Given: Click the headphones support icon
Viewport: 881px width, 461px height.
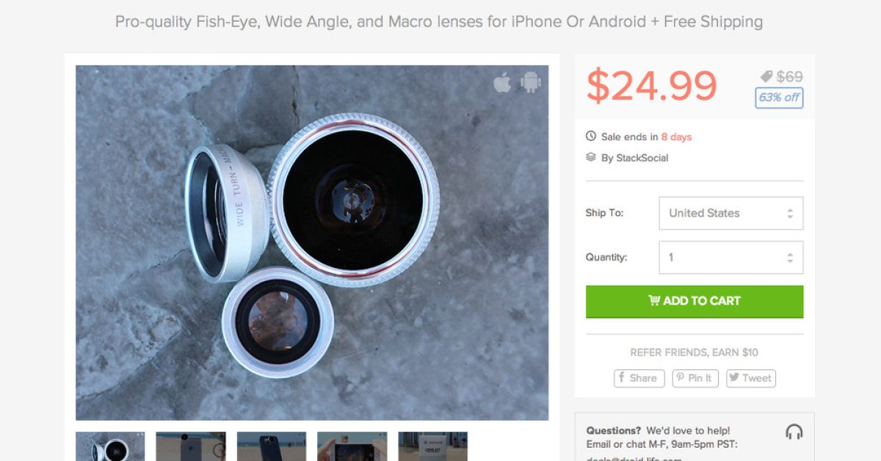Looking at the screenshot, I should [794, 432].
